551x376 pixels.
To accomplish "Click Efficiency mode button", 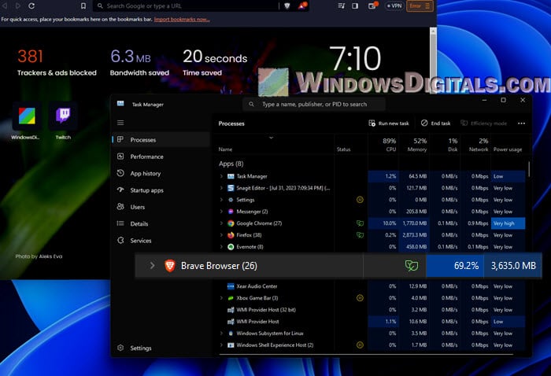I will click(x=483, y=123).
